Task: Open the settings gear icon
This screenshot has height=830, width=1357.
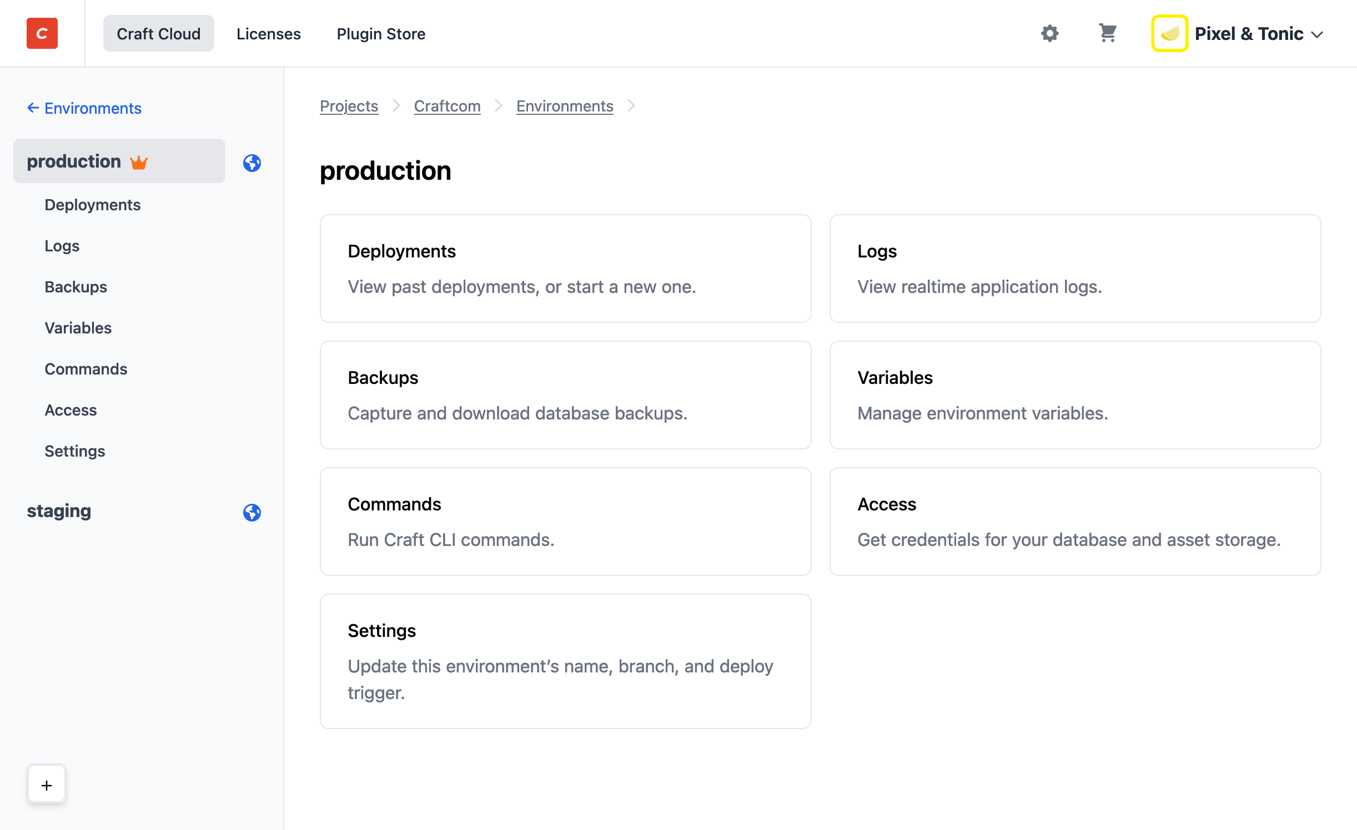Action: click(1049, 33)
